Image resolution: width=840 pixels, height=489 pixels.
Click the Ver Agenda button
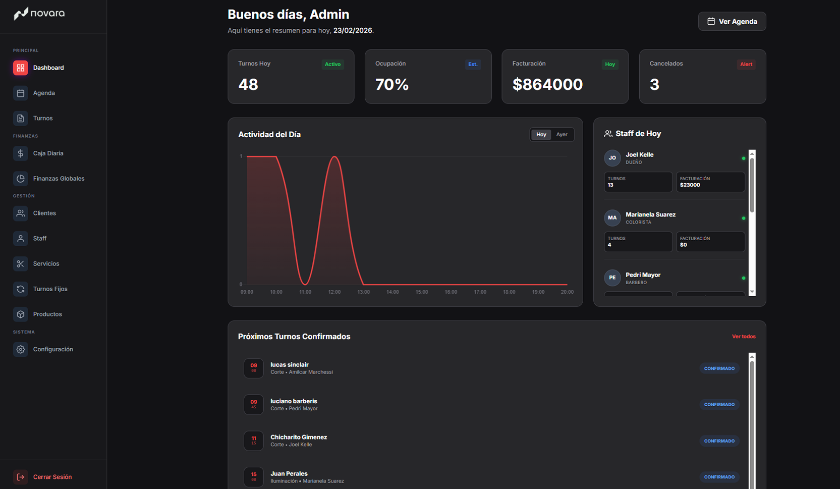(732, 21)
